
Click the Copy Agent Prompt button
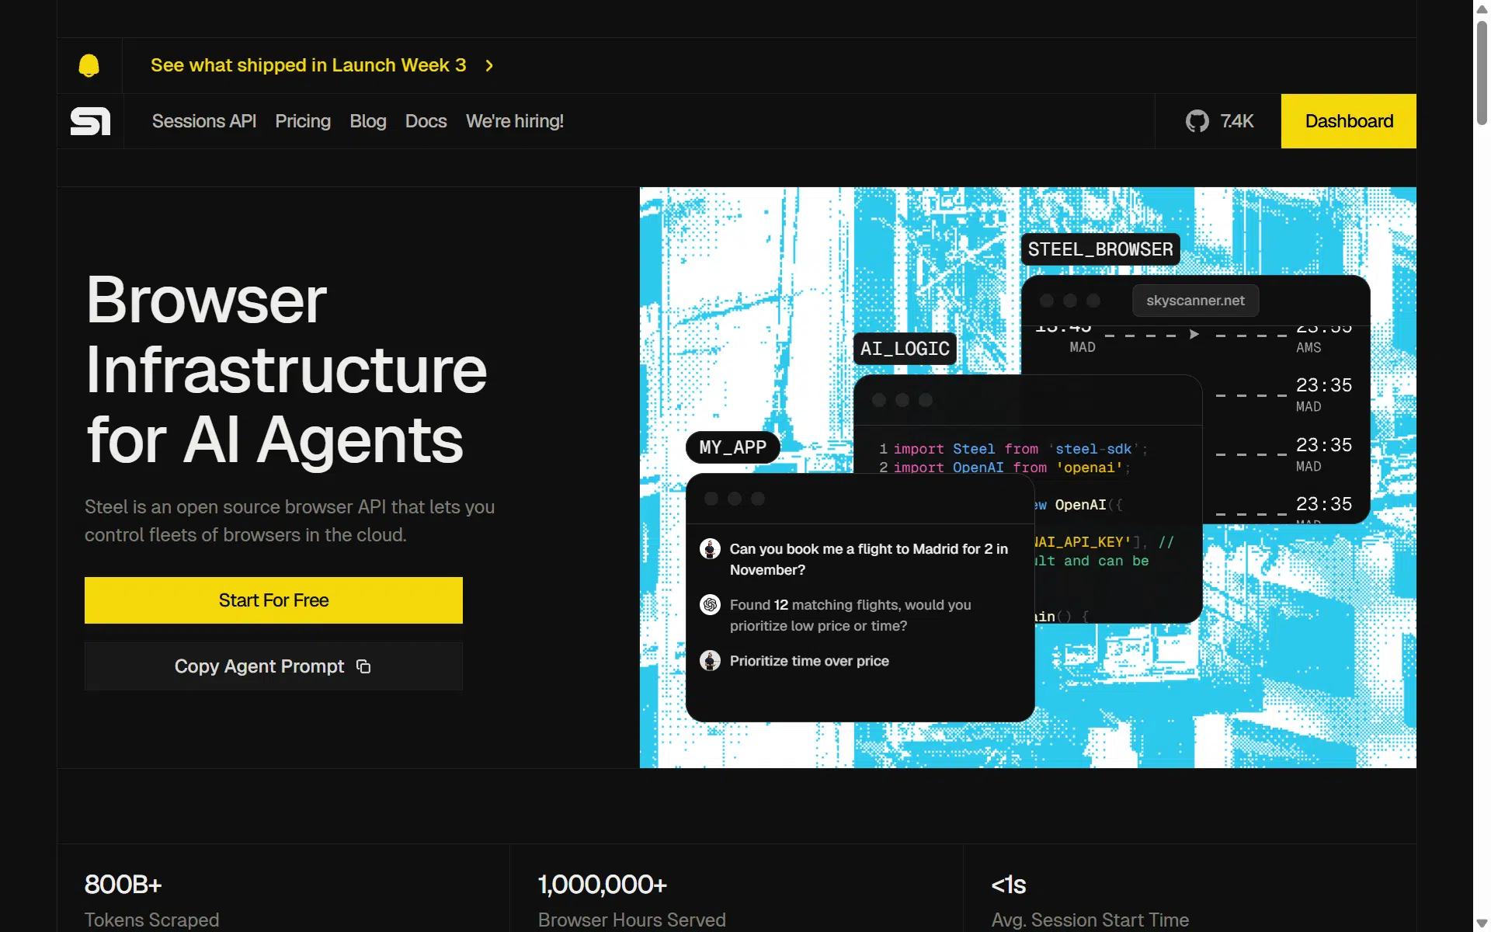(273, 666)
